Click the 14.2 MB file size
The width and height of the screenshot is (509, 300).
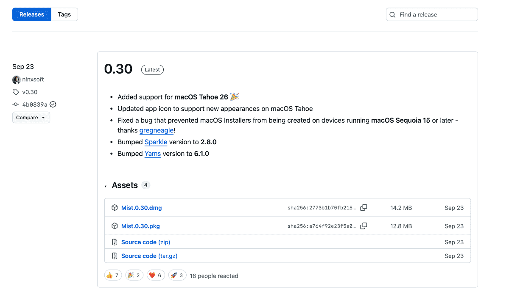pos(401,208)
